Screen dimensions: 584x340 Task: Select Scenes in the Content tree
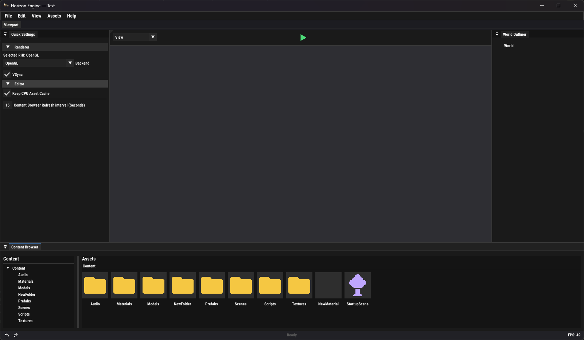coord(24,308)
